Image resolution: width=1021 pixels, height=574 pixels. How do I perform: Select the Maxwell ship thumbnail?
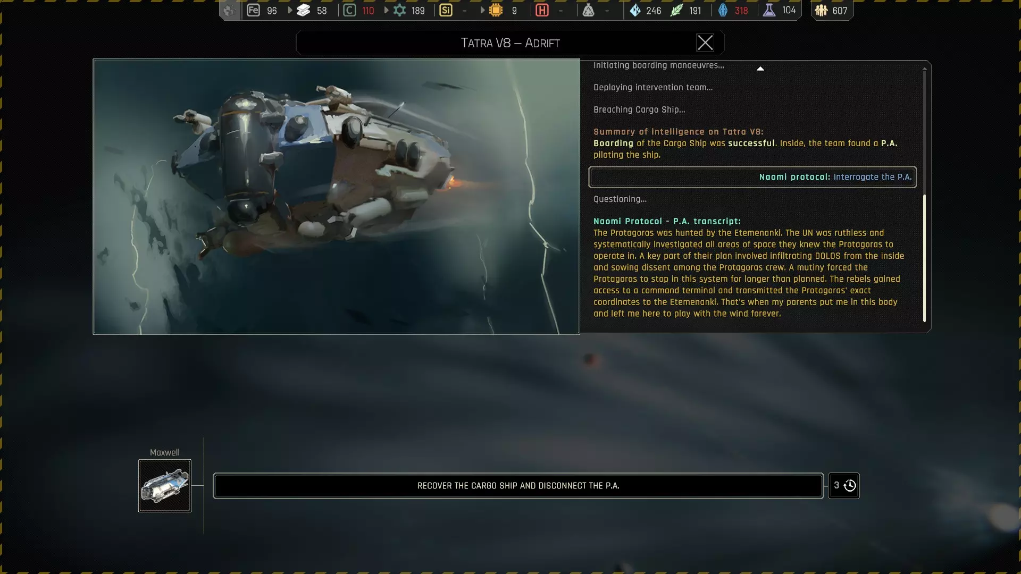[x=165, y=485]
